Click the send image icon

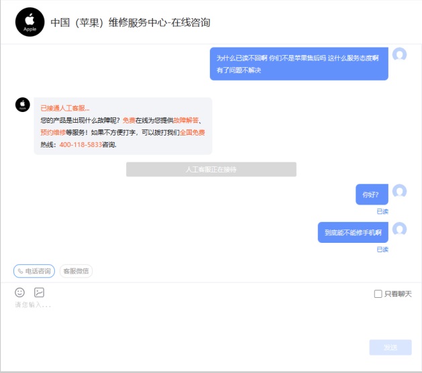pos(39,292)
